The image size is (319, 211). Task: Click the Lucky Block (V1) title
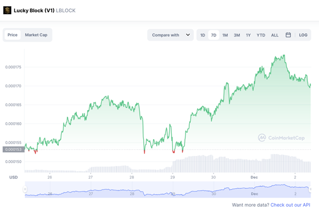[x=34, y=11]
